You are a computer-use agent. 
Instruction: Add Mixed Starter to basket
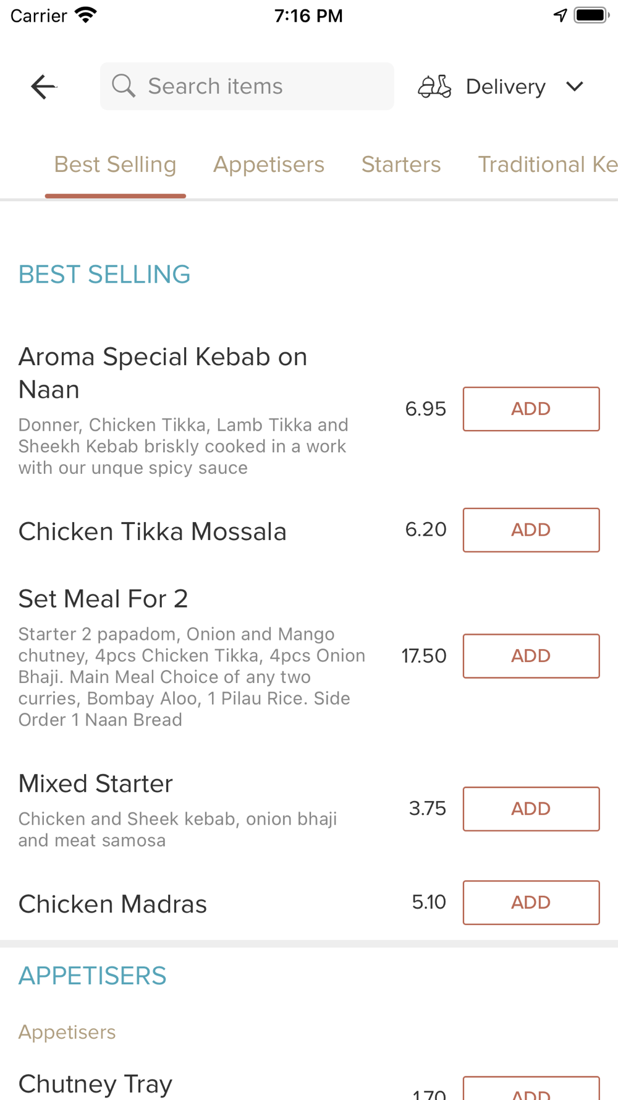click(531, 809)
